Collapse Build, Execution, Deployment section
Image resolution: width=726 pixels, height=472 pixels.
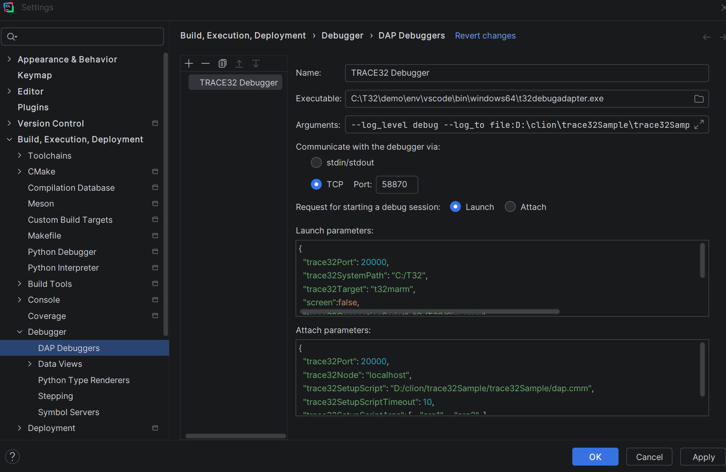(9, 139)
